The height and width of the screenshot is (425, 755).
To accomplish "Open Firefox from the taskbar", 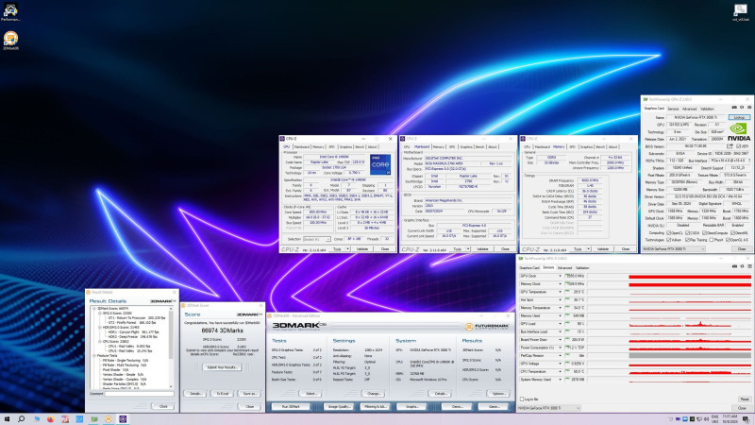I will click(50, 419).
